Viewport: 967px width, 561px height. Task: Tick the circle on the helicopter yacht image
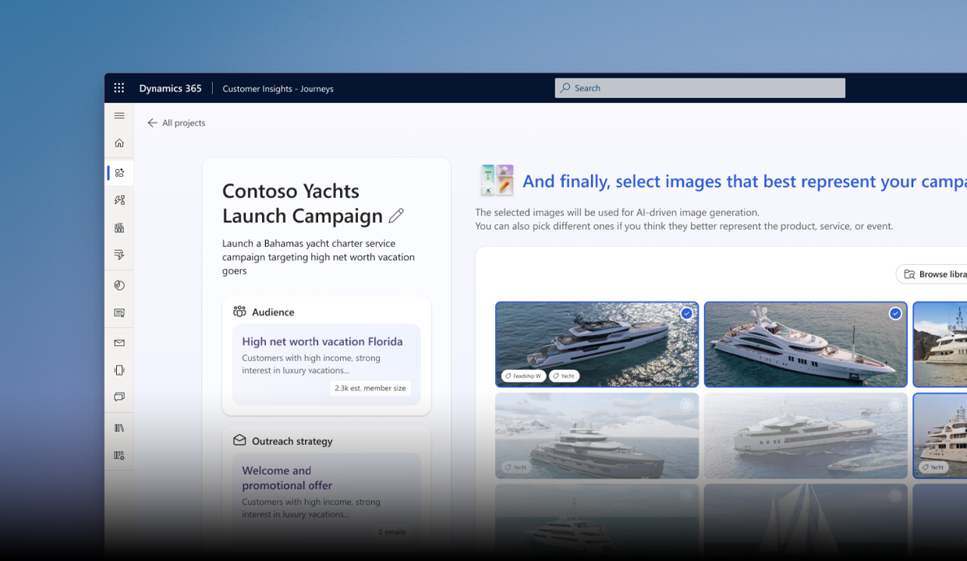click(895, 404)
